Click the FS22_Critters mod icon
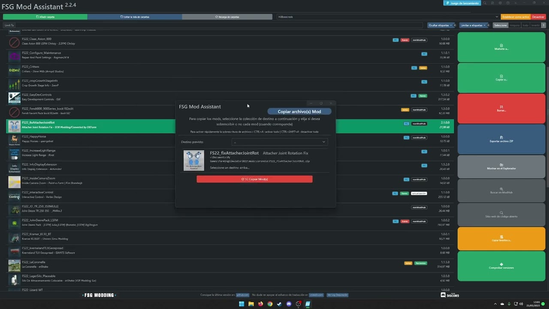Screen dimensions: 549x309 click(15, 70)
